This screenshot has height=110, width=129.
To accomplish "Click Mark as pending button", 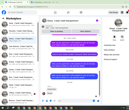I will [x=57, y=31].
